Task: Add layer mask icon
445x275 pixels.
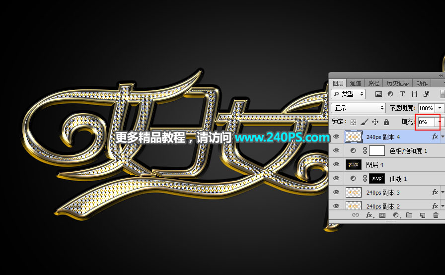Action: (382, 215)
